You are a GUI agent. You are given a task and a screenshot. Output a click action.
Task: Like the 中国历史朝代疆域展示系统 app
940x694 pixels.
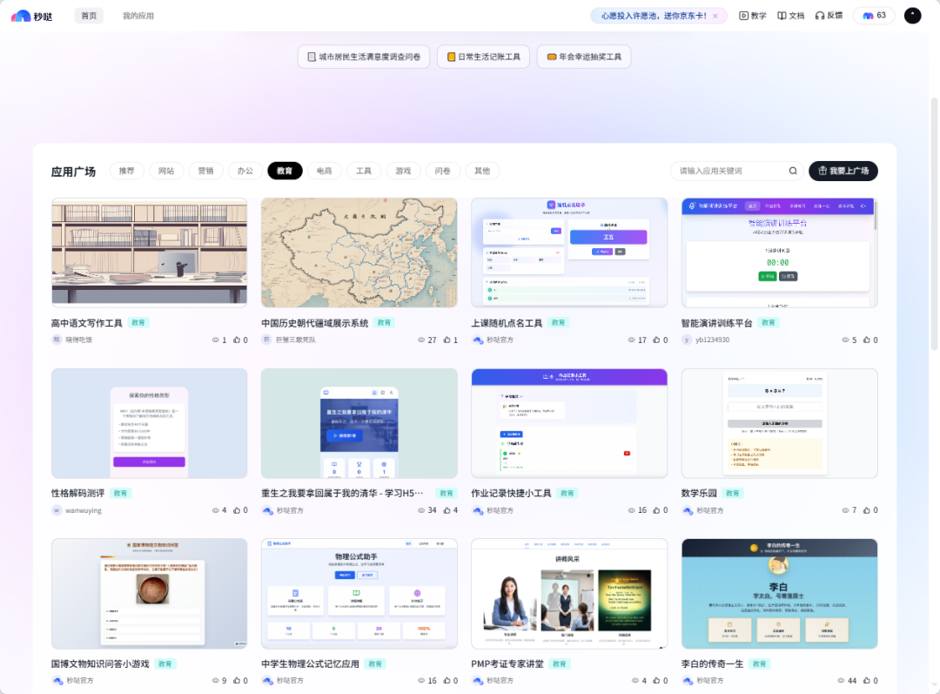(x=446, y=340)
